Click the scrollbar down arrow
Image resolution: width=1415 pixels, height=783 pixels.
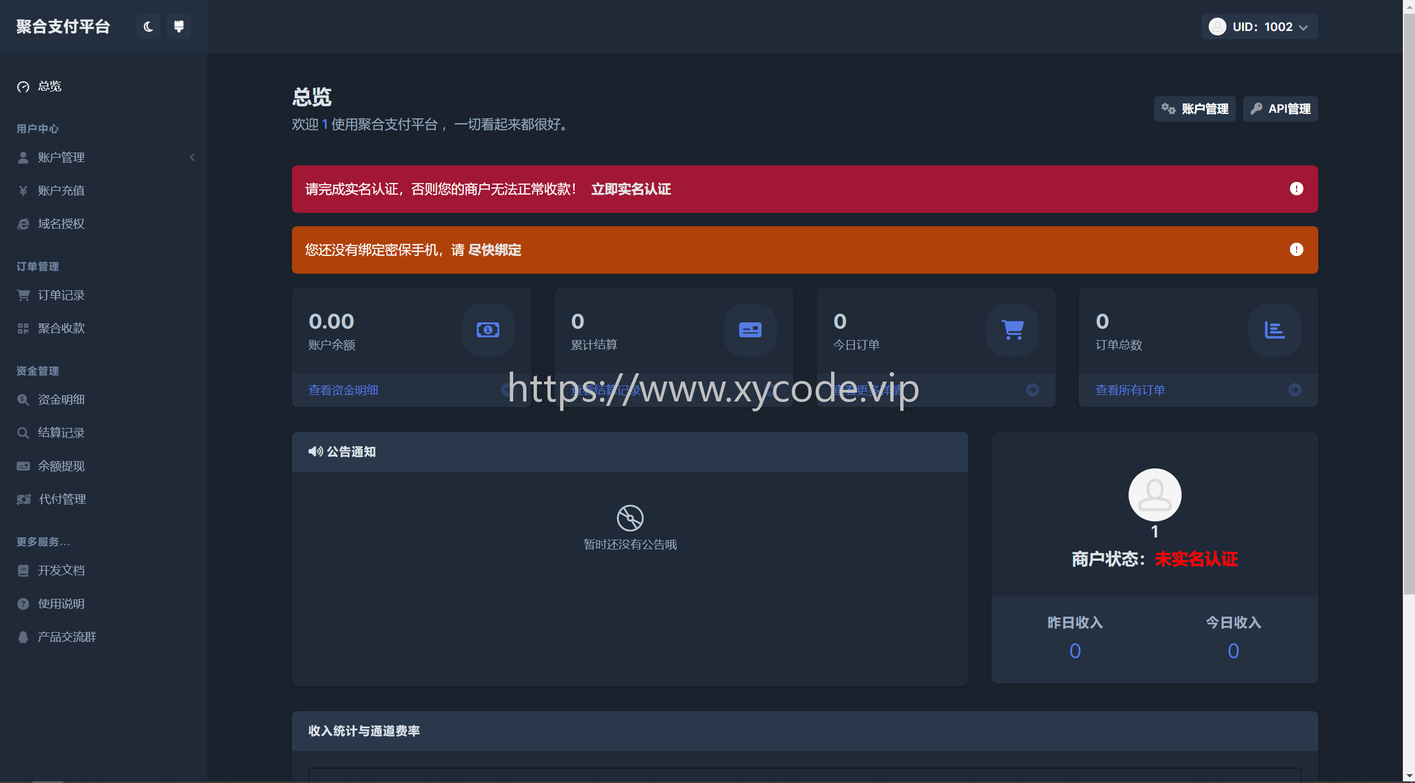pos(1409,776)
